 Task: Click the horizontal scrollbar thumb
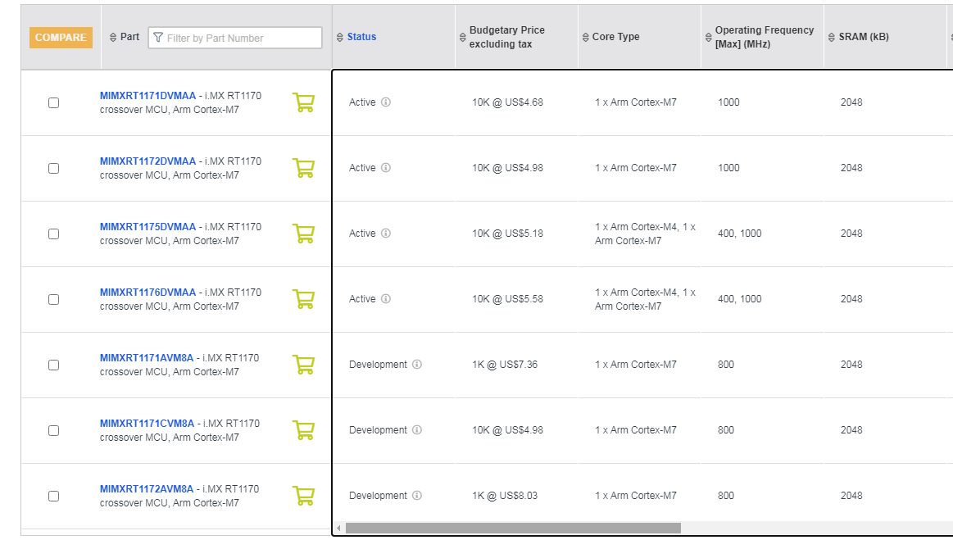pyautogui.click(x=513, y=528)
